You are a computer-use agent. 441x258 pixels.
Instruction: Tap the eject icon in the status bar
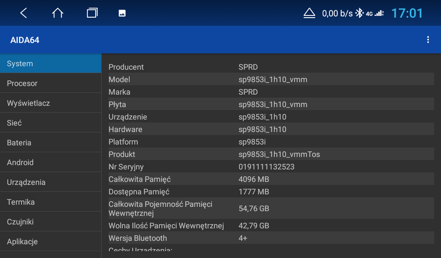click(x=309, y=13)
